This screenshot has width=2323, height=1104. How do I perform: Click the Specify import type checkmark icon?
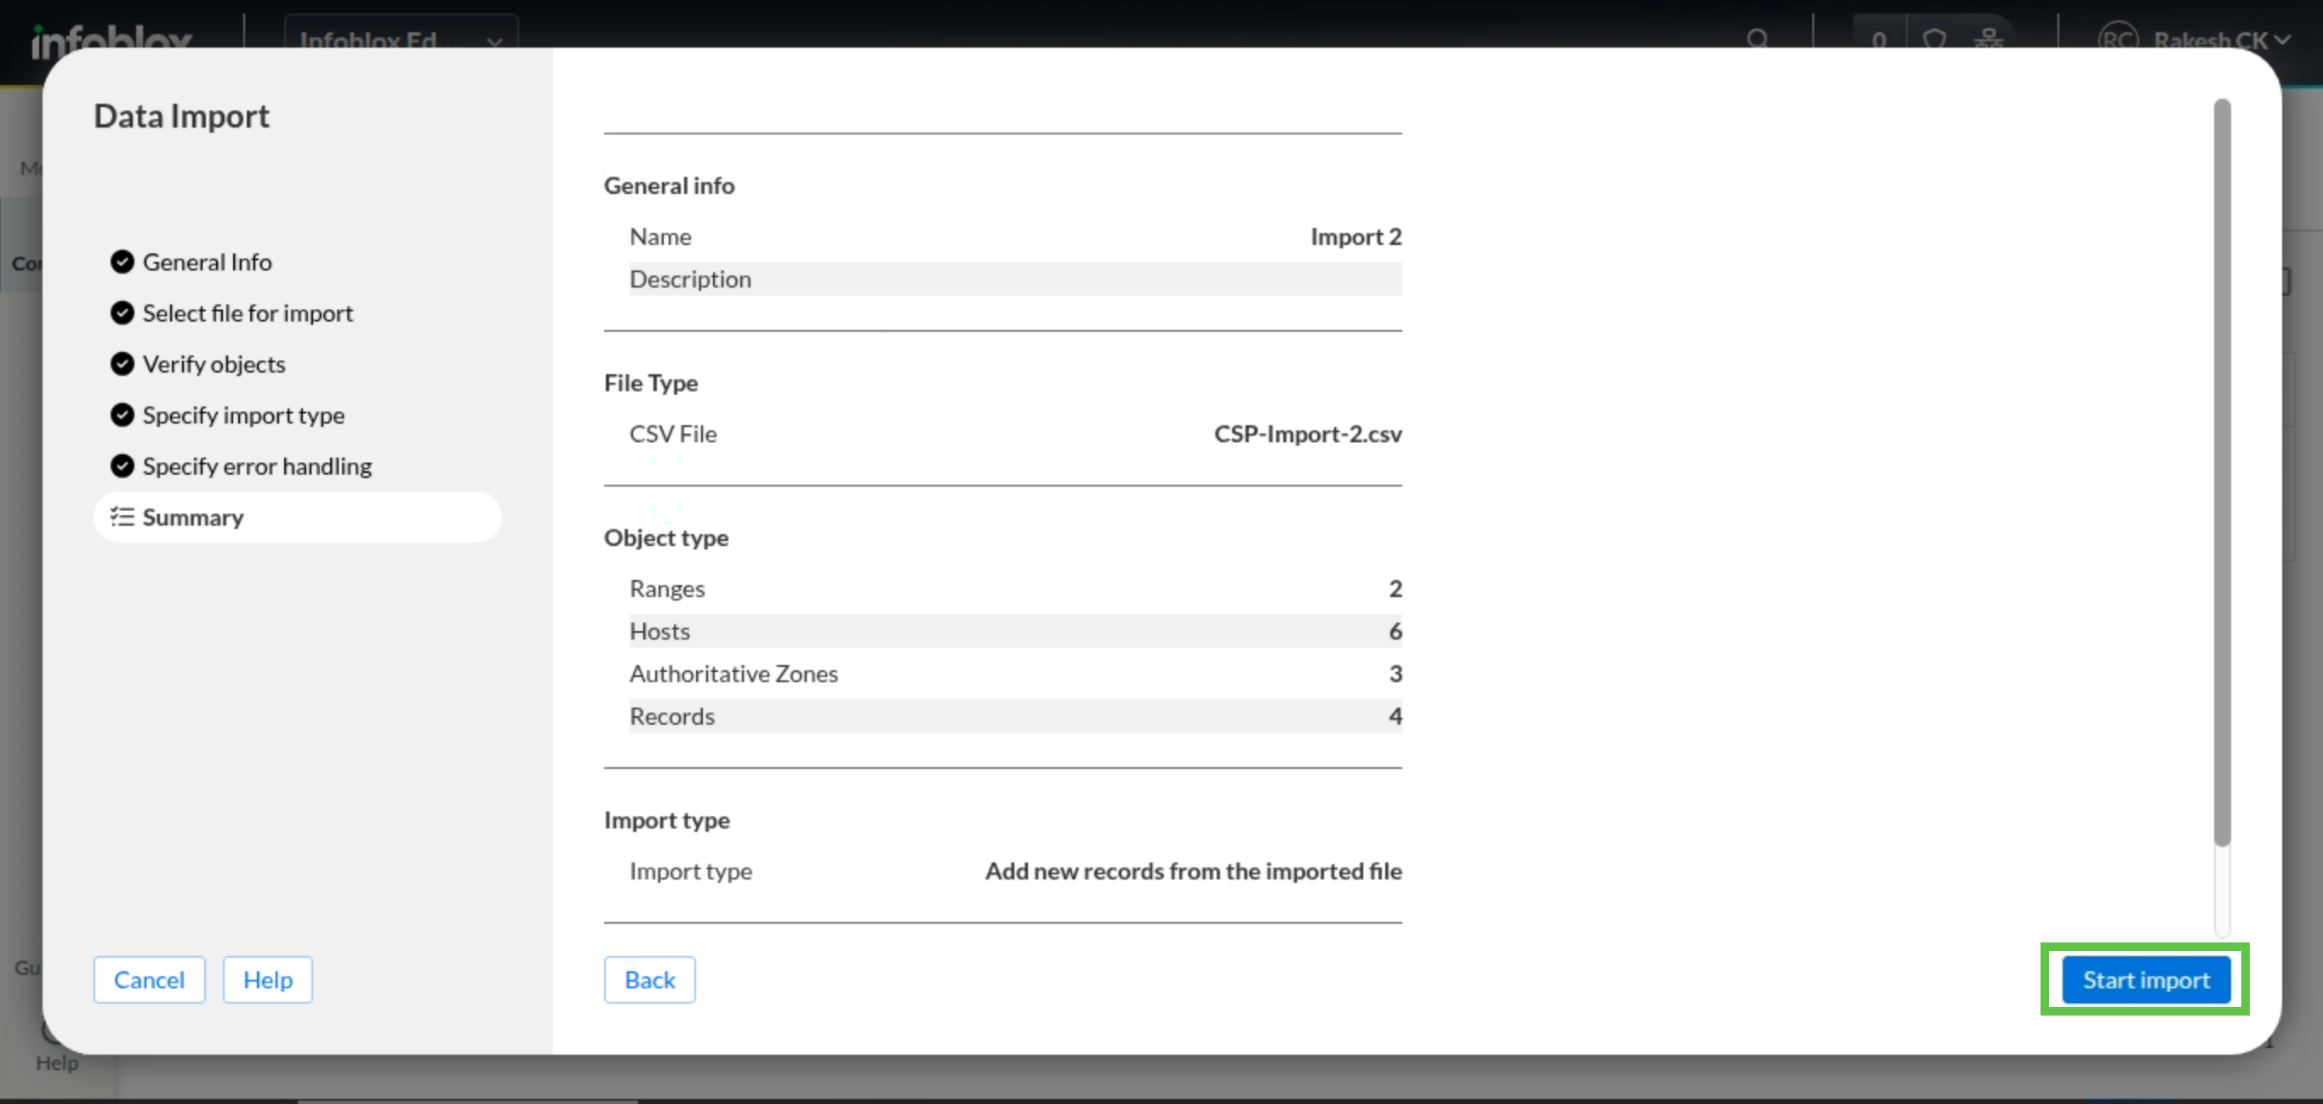[x=122, y=414]
